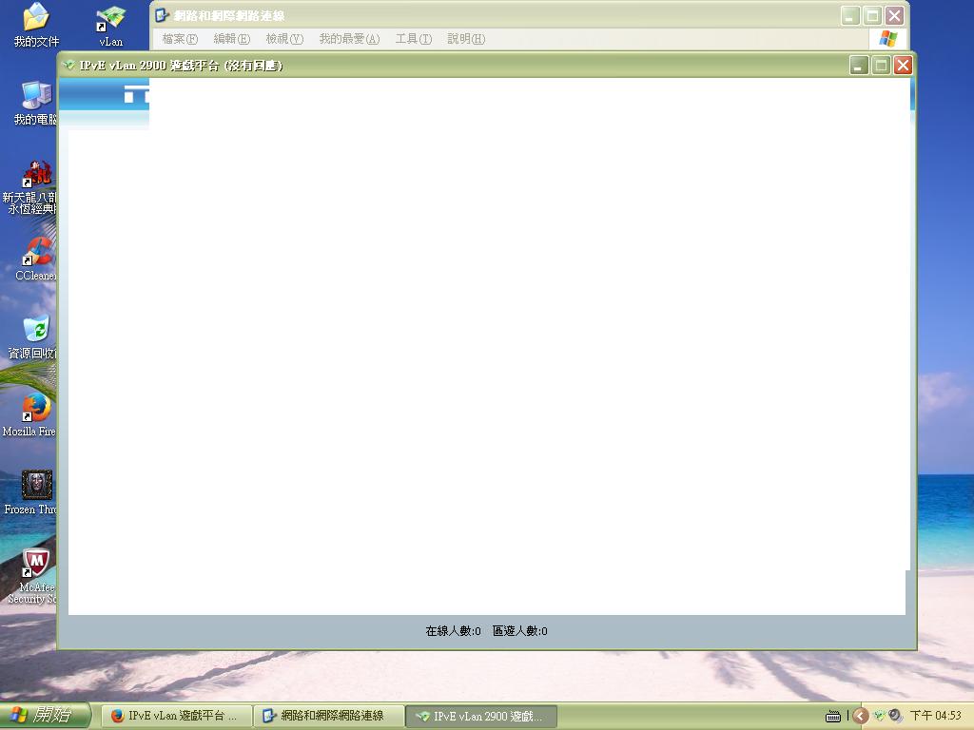Open 檢視(V) menu in network window
The width and height of the screenshot is (974, 730).
coord(284,39)
